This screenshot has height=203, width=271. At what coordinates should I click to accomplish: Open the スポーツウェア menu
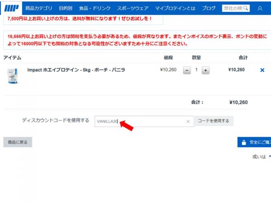tap(133, 8)
